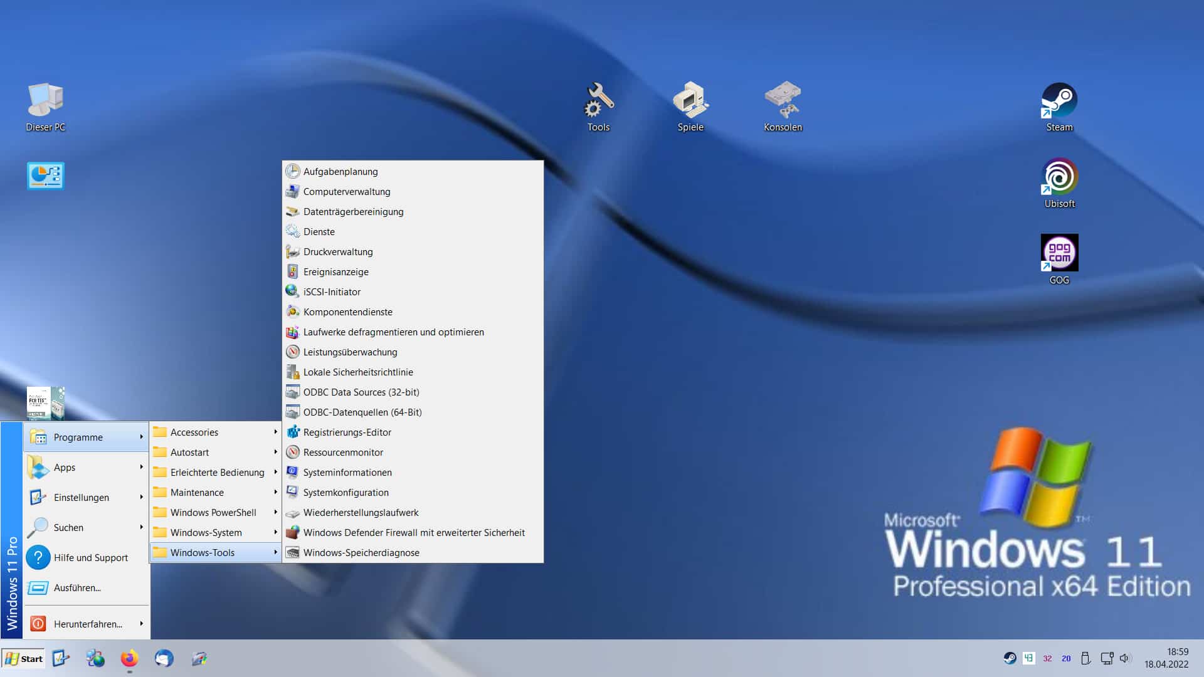Open Komponentendienste

tap(413, 312)
